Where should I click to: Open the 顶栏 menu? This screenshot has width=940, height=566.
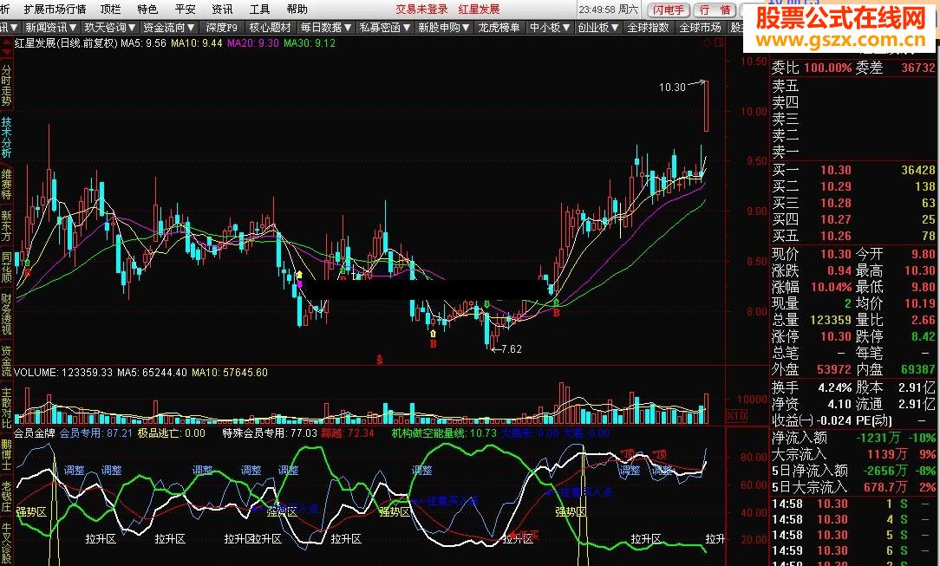(110, 9)
